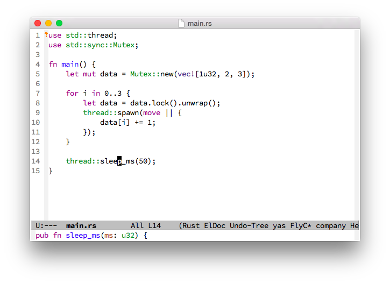Click the yas minor mode indicator
Image resolution: width=390 pixels, height=284 pixels.
point(279,226)
